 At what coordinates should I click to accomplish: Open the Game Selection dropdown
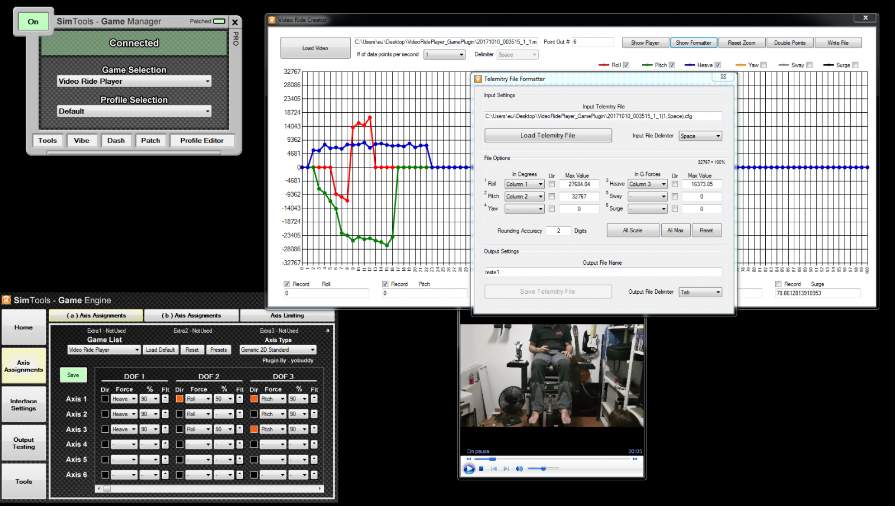pyautogui.click(x=134, y=82)
